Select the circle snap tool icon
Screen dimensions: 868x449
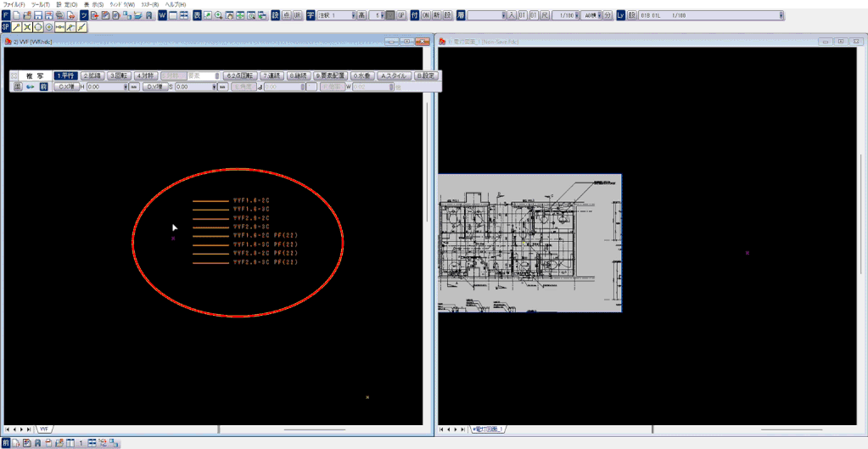coord(38,27)
